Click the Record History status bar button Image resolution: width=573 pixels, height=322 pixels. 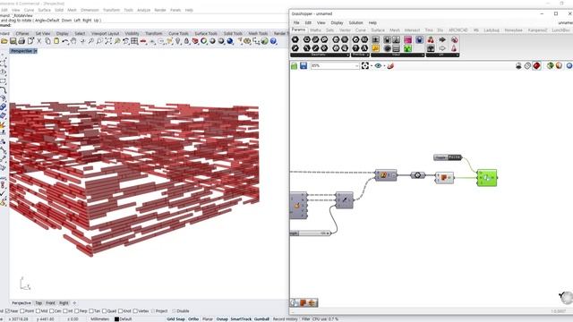coord(286,319)
